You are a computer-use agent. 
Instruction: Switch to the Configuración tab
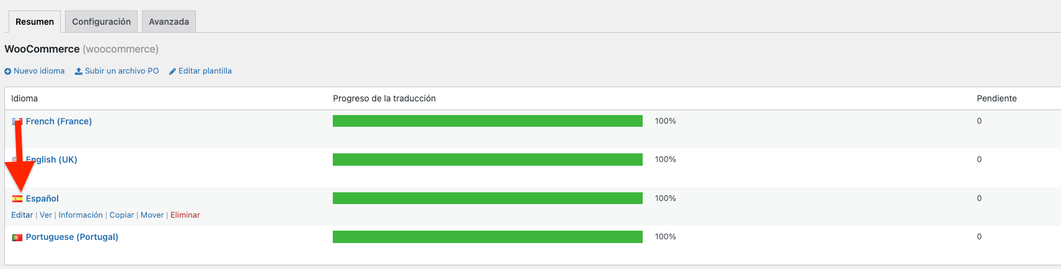point(101,22)
